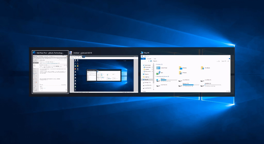264x144 pixels.
Task: Collapse the Folders (5) group header
Action: (x=159, y=65)
